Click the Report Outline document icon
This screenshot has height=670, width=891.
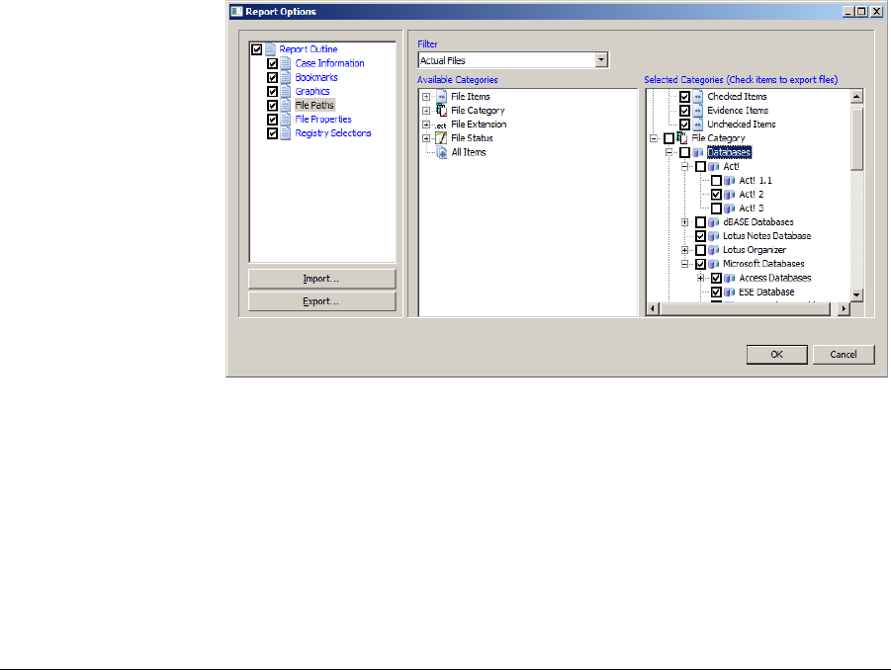click(x=271, y=49)
